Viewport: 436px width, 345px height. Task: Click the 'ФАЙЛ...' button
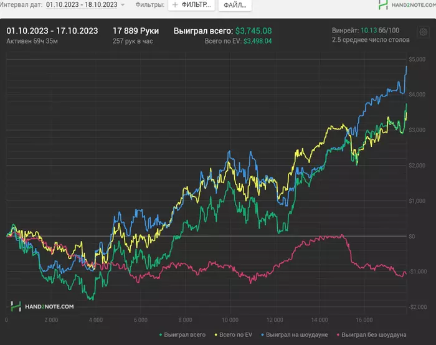point(235,5)
